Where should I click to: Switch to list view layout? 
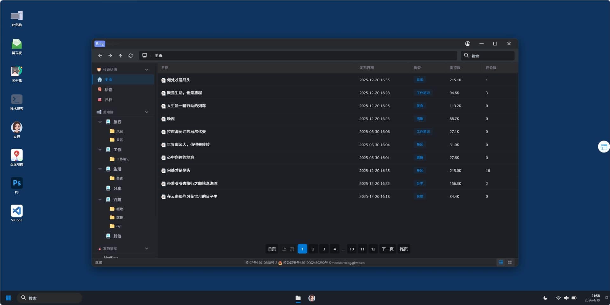[x=501, y=262]
